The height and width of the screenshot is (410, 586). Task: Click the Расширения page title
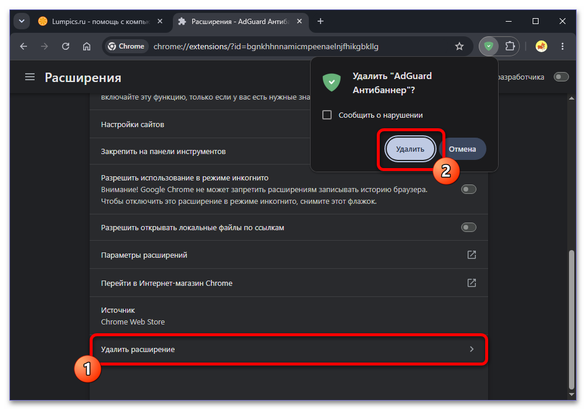83,78
